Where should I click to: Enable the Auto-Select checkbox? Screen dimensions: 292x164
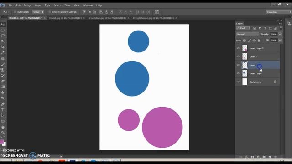coord(15,12)
